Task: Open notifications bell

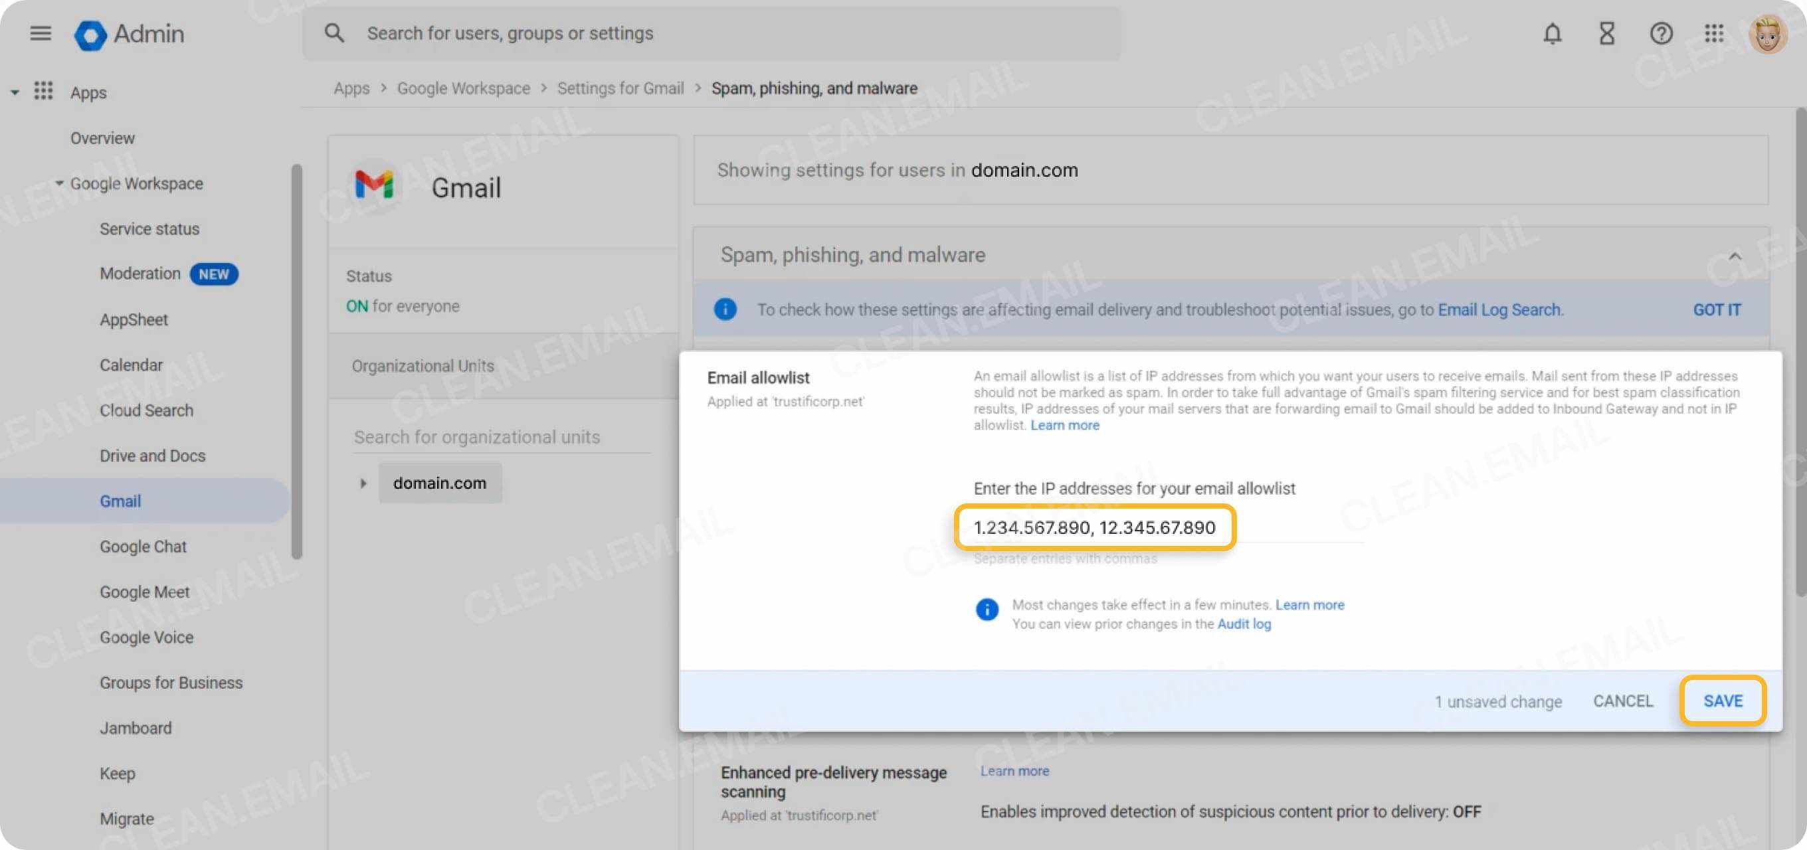Action: 1552,33
